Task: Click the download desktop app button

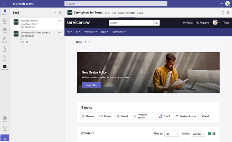Action: pos(5,138)
